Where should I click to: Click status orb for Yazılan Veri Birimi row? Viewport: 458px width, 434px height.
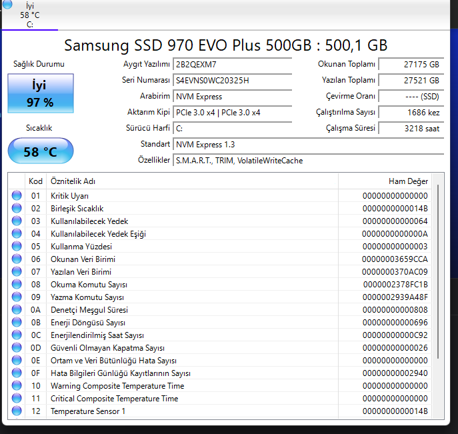[x=17, y=271]
